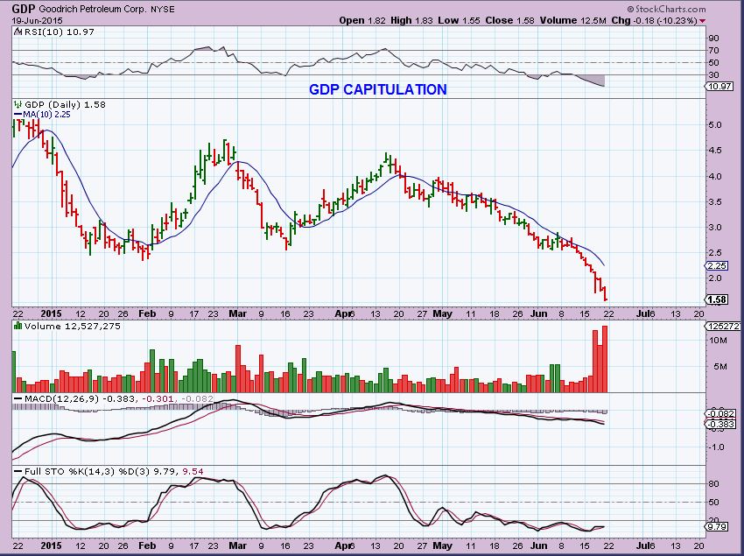744x556 pixels.
Task: Click the 4.5 price axis label
Action: [715, 151]
